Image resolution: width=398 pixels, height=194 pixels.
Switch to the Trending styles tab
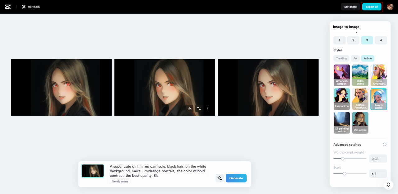(341, 58)
